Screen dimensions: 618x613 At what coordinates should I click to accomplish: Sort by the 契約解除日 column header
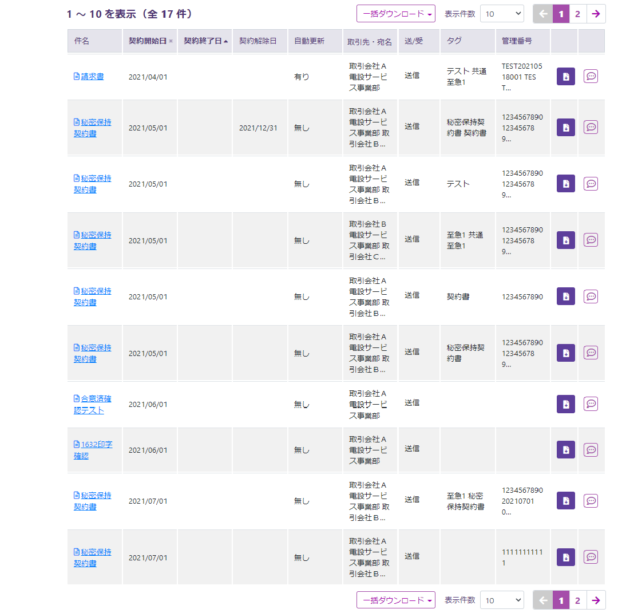tap(260, 41)
